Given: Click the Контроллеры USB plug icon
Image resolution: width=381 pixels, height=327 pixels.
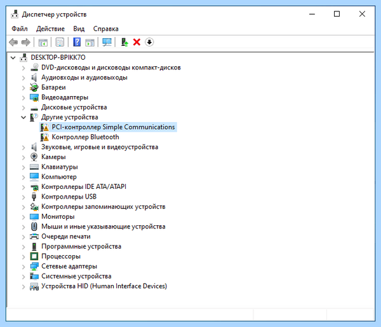Looking at the screenshot, I should point(34,197).
